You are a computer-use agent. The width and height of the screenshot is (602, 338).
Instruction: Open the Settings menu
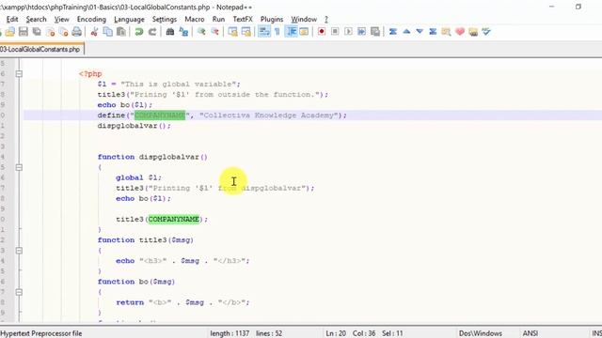(x=165, y=19)
